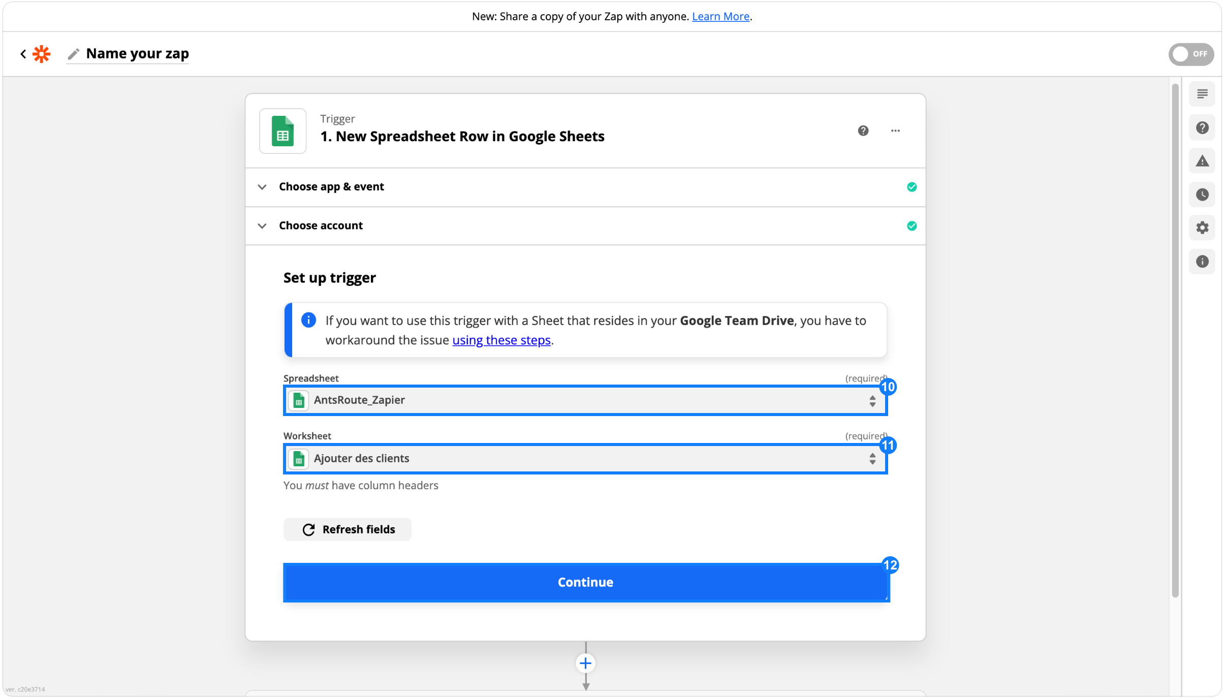Click the vertical scrollbar of the editor
This screenshot has height=698, width=1224.
[1175, 340]
